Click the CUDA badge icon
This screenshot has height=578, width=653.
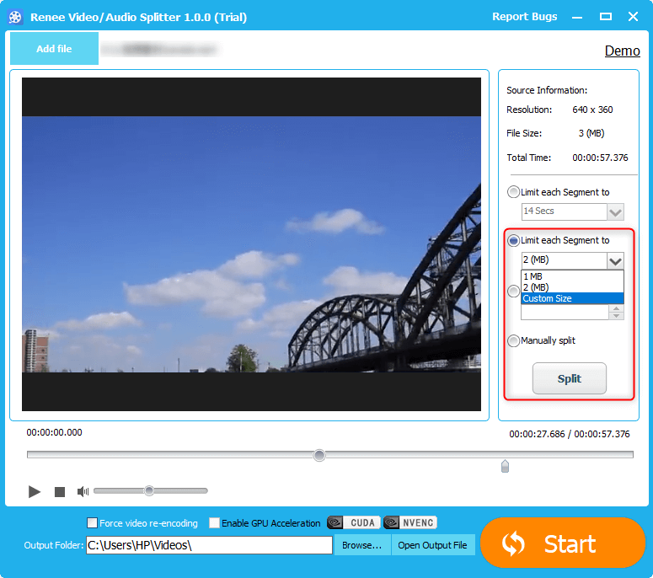[354, 523]
